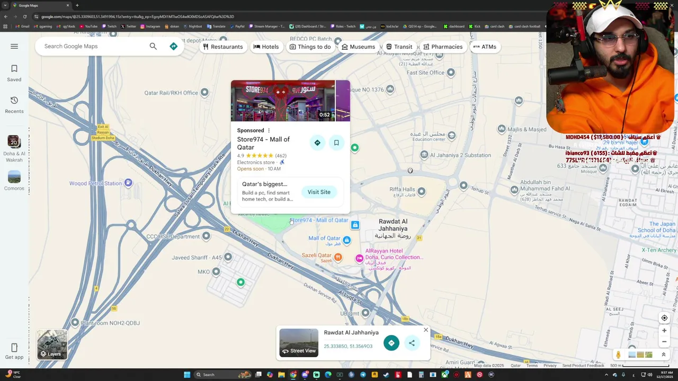Open the Sponsored three-dot options
Image resolution: width=678 pixels, height=381 pixels.
(269, 130)
